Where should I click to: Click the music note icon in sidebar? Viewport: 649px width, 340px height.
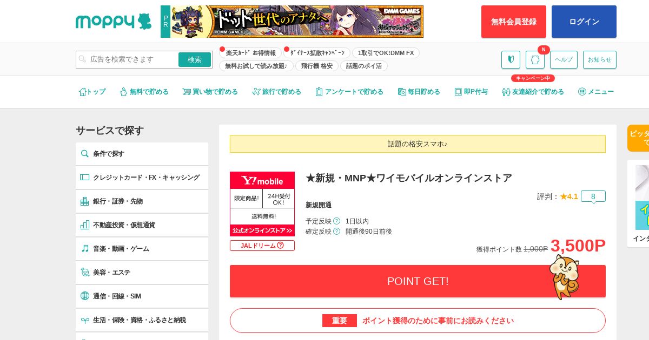coord(85,249)
